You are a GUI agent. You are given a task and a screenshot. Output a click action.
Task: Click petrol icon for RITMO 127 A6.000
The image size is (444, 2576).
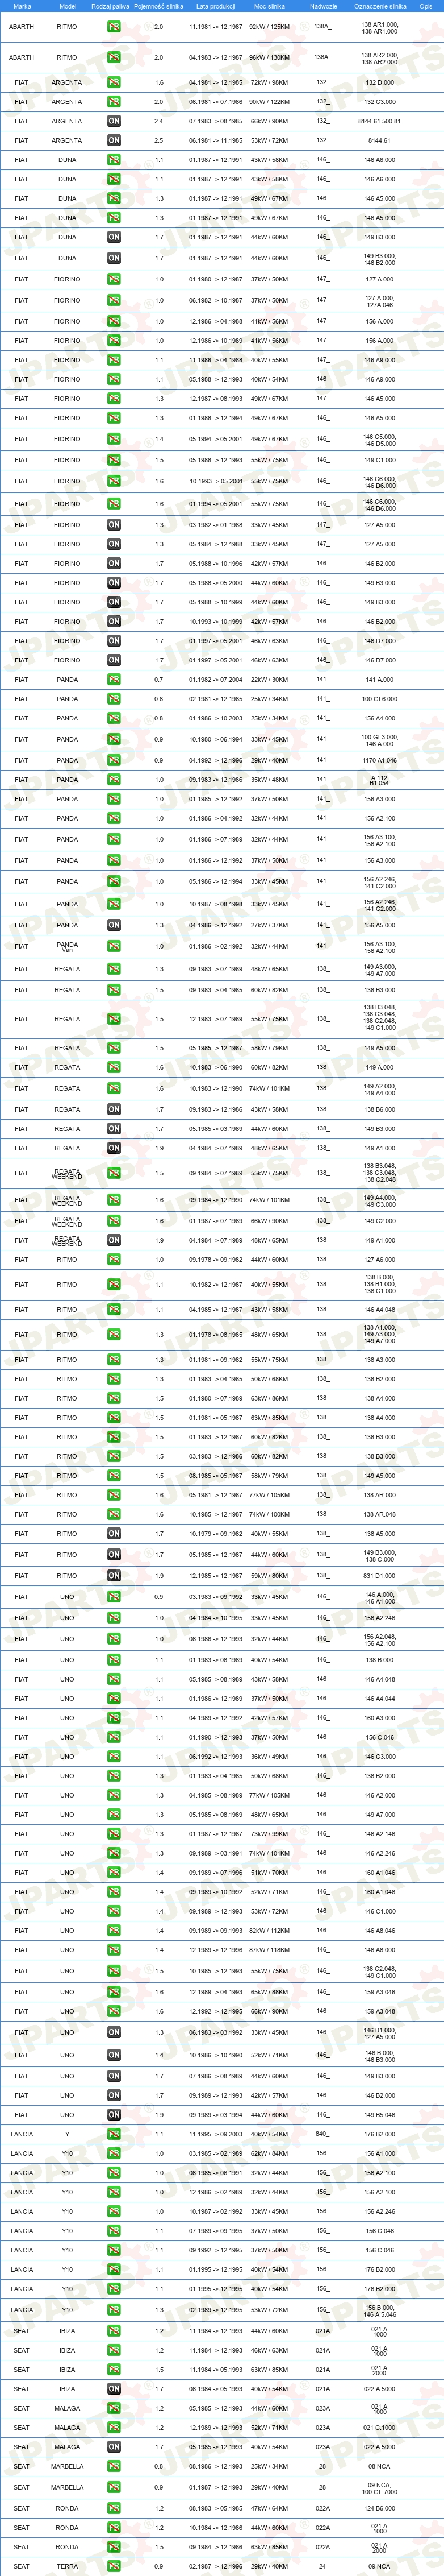click(114, 1260)
